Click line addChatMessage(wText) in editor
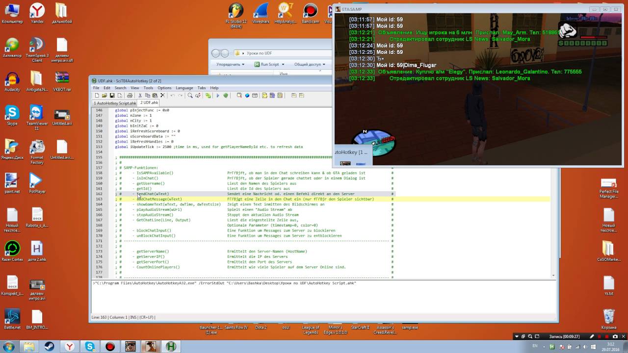This screenshot has width=628, height=353. click(159, 199)
